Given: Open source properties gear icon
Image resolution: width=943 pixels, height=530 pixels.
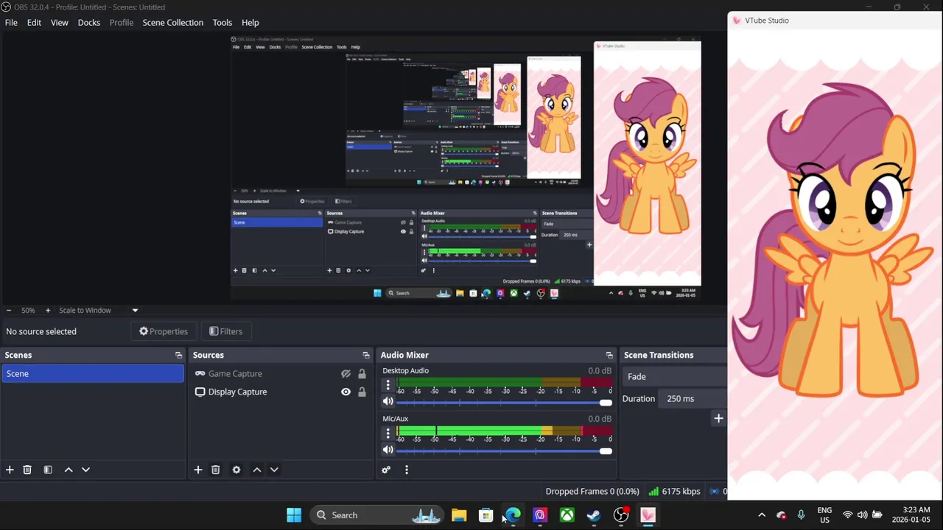Looking at the screenshot, I should (x=236, y=470).
